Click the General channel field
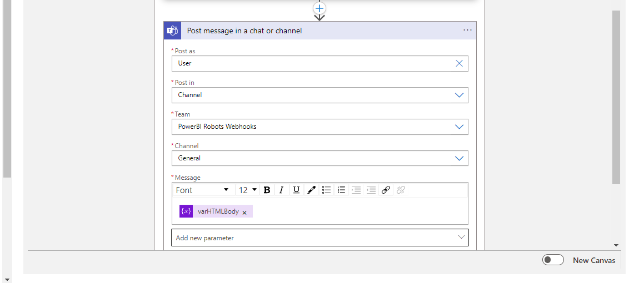 pos(320,158)
